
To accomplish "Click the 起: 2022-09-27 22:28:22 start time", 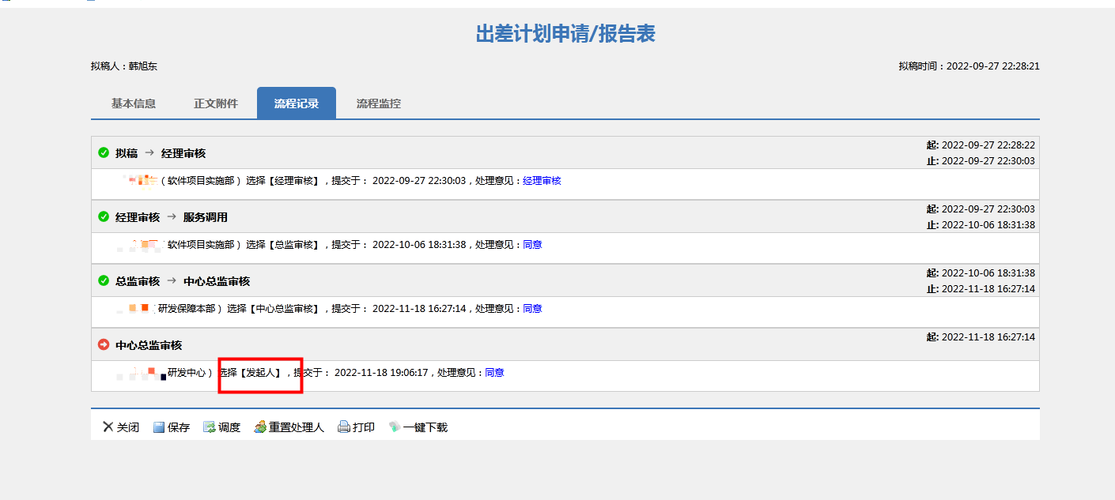I will (x=981, y=145).
